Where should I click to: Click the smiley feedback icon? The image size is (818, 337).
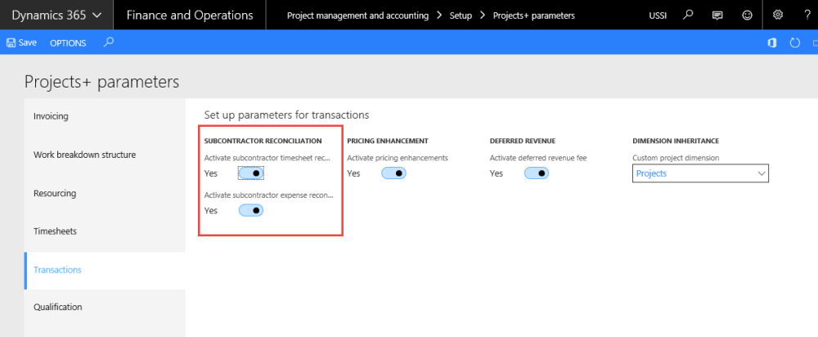[x=746, y=15]
